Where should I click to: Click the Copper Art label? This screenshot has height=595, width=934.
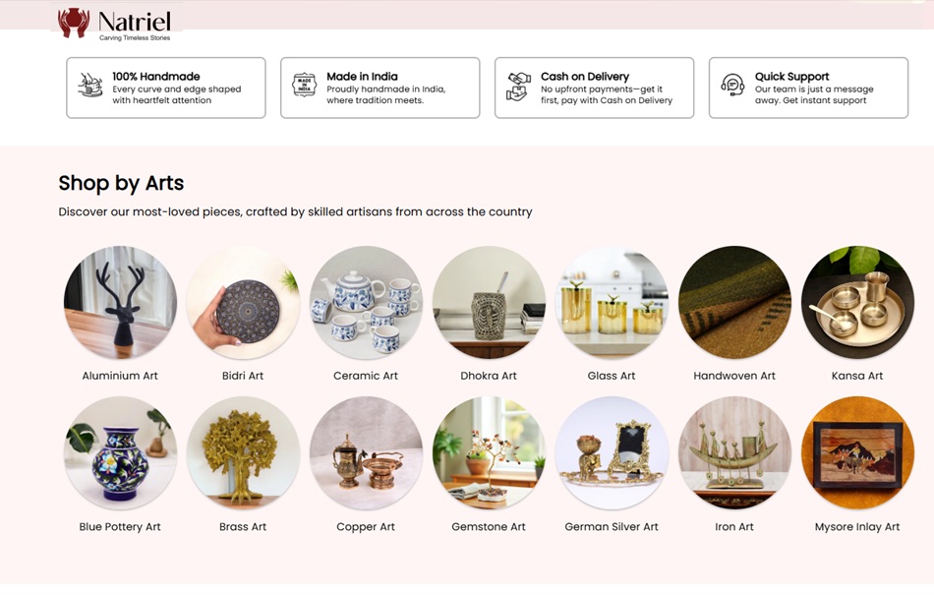366,526
